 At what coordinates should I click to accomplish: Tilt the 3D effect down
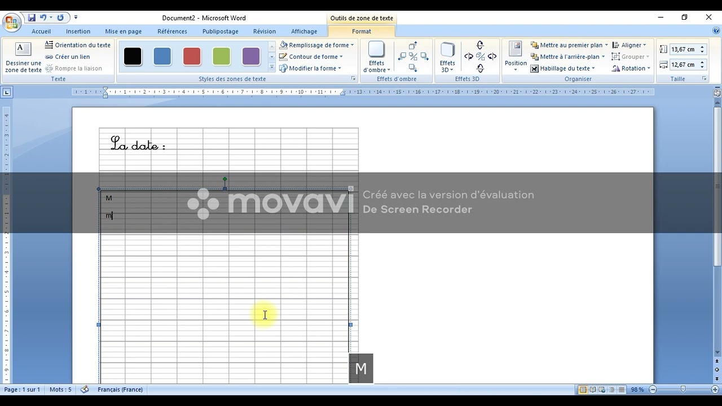pyautogui.click(x=480, y=68)
